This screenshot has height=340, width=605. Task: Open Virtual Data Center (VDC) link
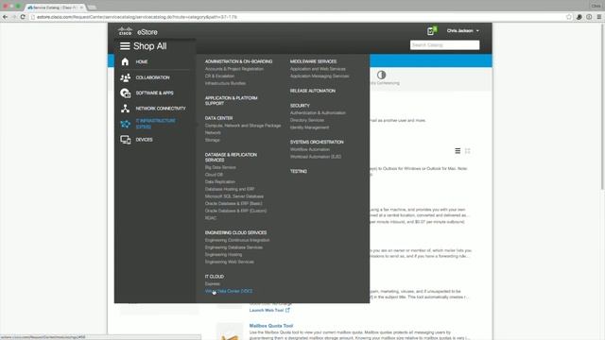click(x=229, y=291)
